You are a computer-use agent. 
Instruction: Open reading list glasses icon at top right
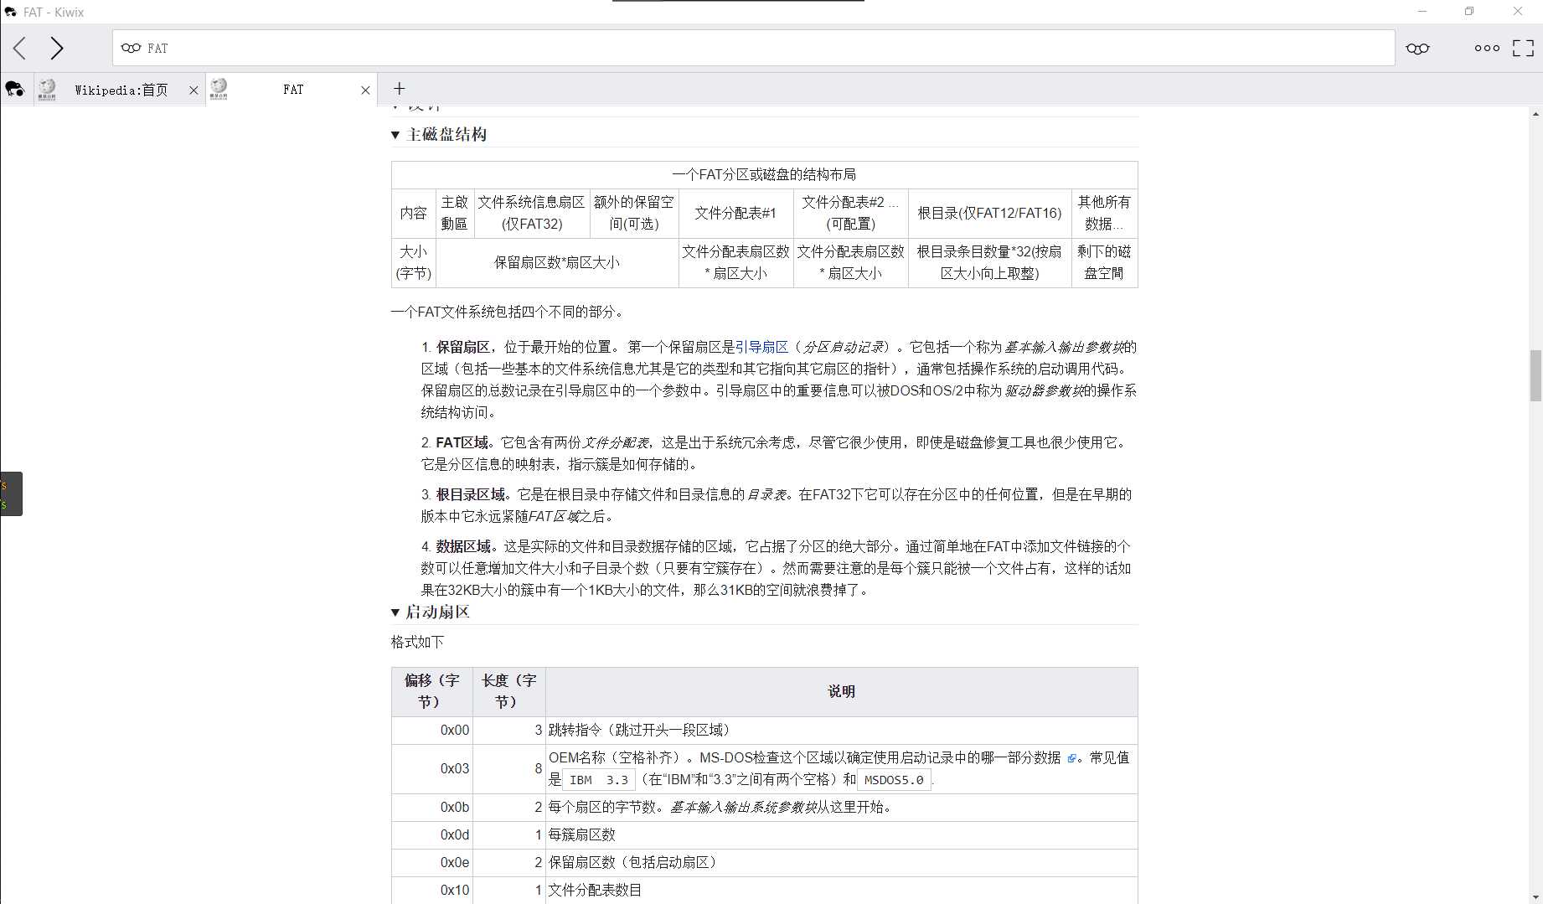(x=1417, y=48)
